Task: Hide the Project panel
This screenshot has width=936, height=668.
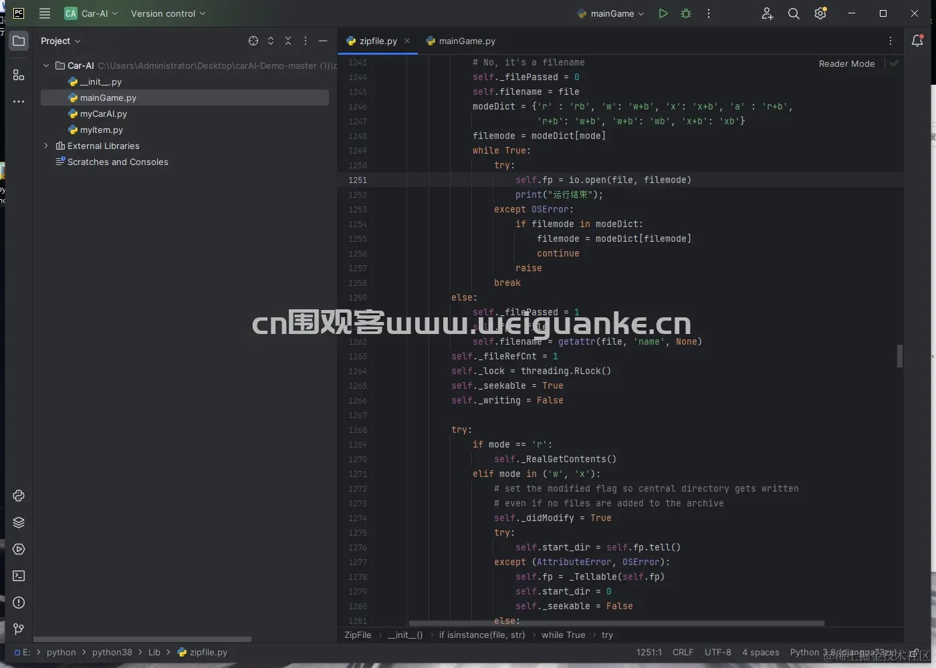Action: click(323, 41)
